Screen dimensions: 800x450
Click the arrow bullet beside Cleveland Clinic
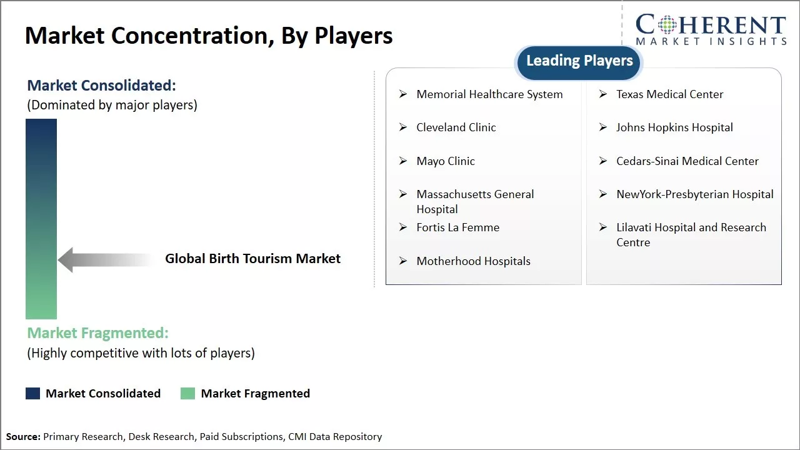403,127
